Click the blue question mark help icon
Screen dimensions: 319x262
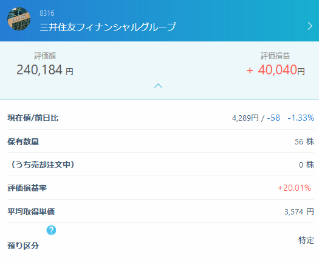tap(51, 230)
